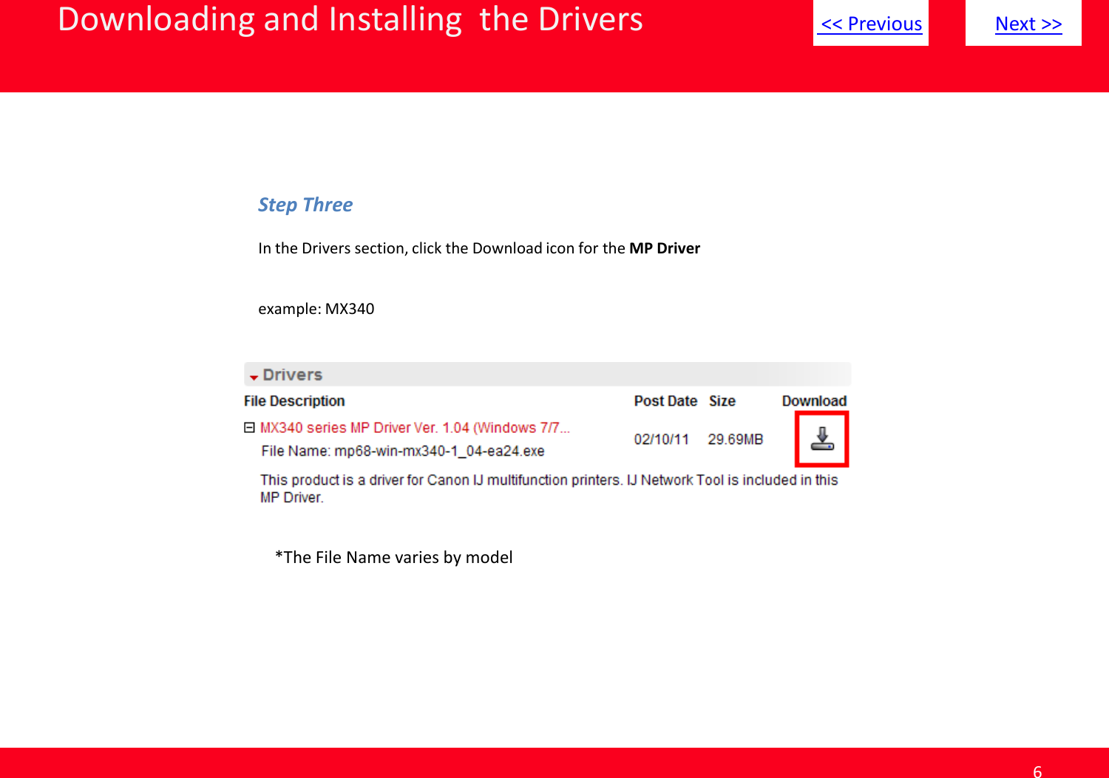1109x778 pixels.
Task: Click the Download column header
Action: (814, 401)
